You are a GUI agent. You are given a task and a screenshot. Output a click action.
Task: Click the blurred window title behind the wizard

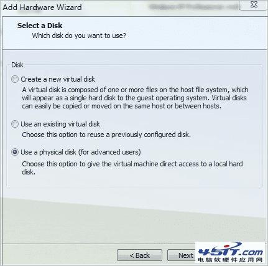coord(193,7)
